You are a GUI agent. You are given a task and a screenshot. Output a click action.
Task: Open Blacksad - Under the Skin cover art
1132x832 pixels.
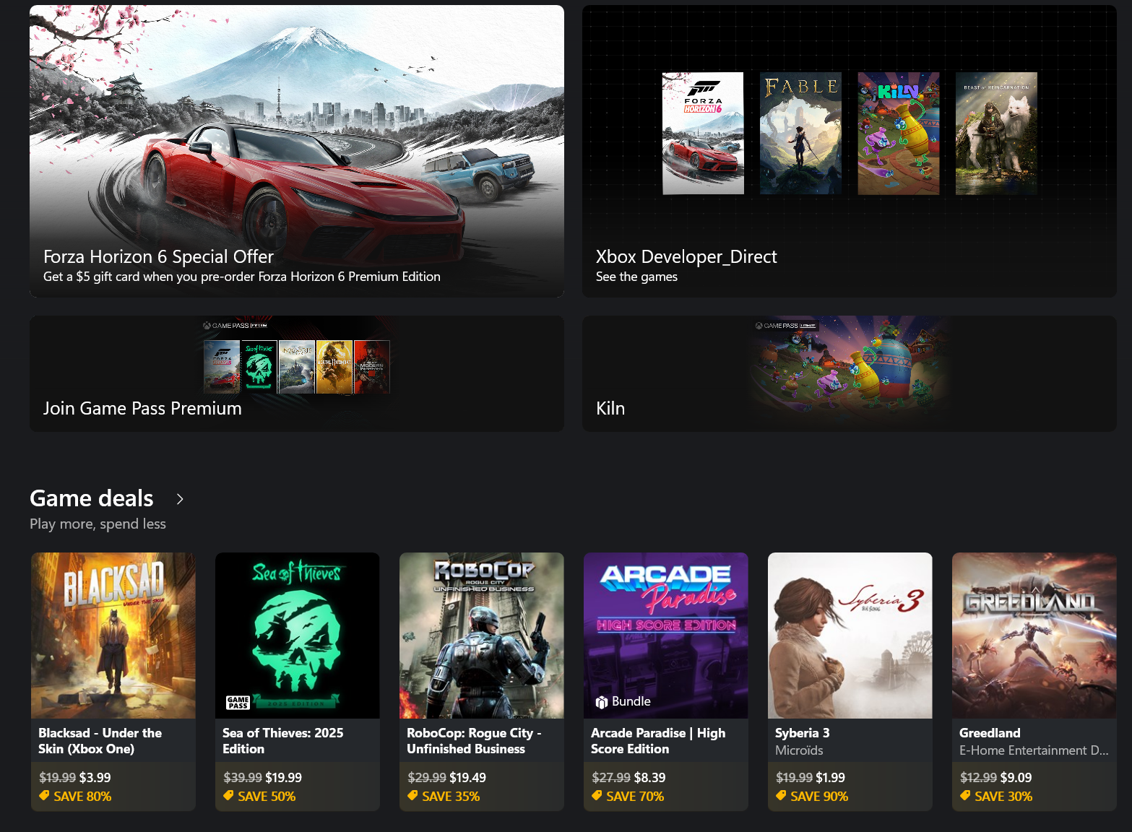113,636
